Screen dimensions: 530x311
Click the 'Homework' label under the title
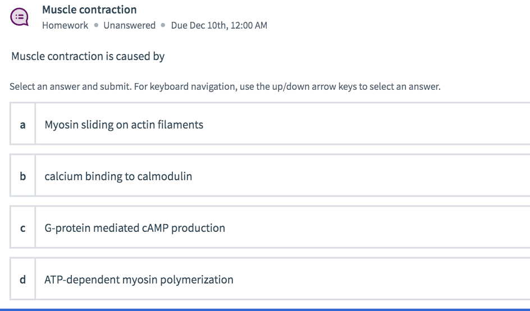click(65, 25)
